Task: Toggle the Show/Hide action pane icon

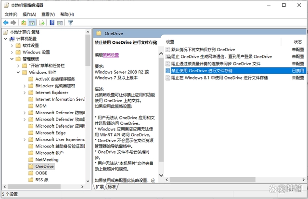Action: (x=60, y=23)
